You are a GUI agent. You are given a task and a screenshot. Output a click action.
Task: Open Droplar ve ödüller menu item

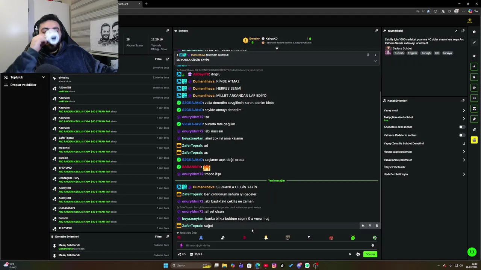(23, 85)
